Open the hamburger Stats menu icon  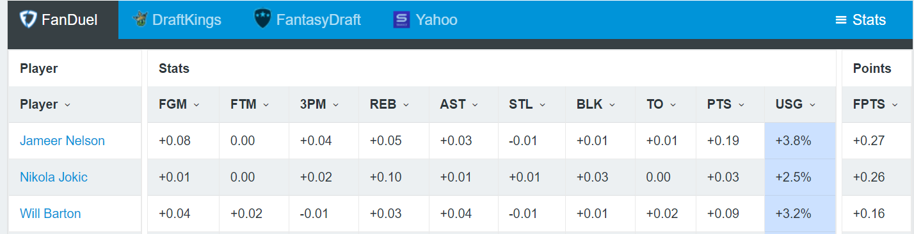(841, 20)
